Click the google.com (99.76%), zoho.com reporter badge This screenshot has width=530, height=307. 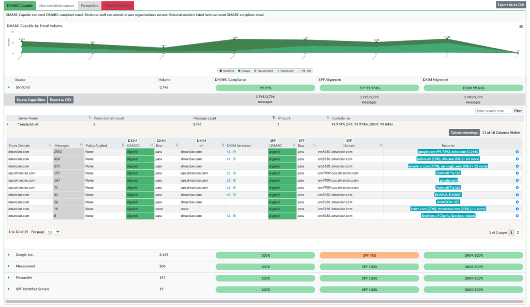(x=448, y=152)
